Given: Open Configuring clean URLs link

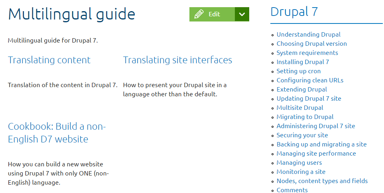Looking at the screenshot, I should click(310, 80).
